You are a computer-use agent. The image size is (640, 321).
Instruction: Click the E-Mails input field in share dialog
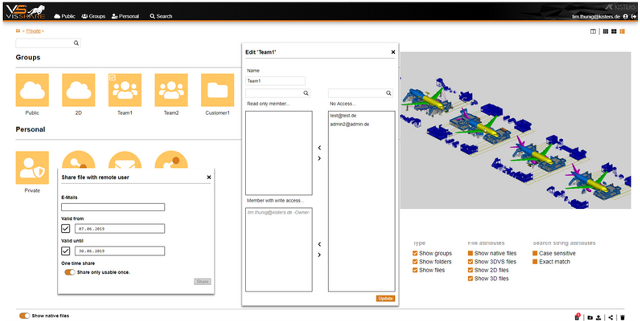(x=113, y=207)
